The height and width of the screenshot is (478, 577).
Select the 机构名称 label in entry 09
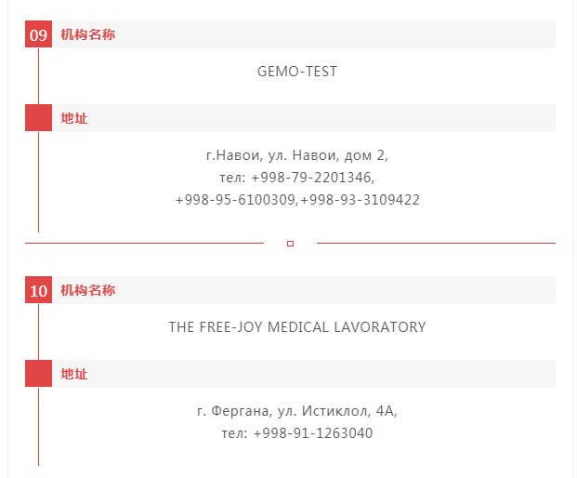[x=88, y=34]
